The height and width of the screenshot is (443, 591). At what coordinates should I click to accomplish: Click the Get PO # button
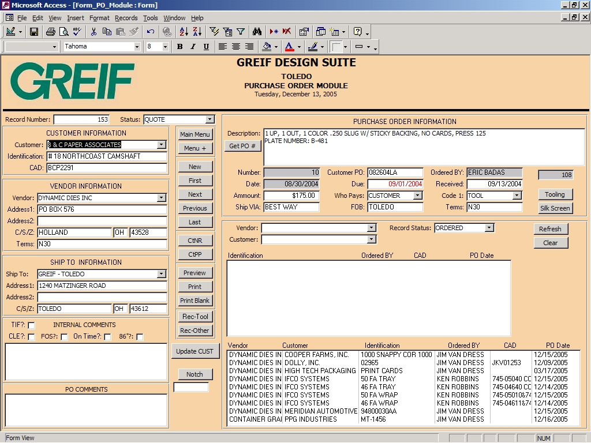point(242,146)
